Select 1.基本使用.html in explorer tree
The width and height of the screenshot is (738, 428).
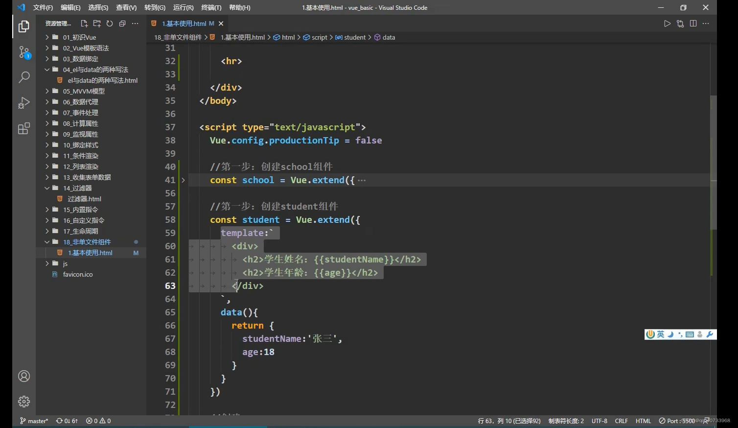point(91,253)
